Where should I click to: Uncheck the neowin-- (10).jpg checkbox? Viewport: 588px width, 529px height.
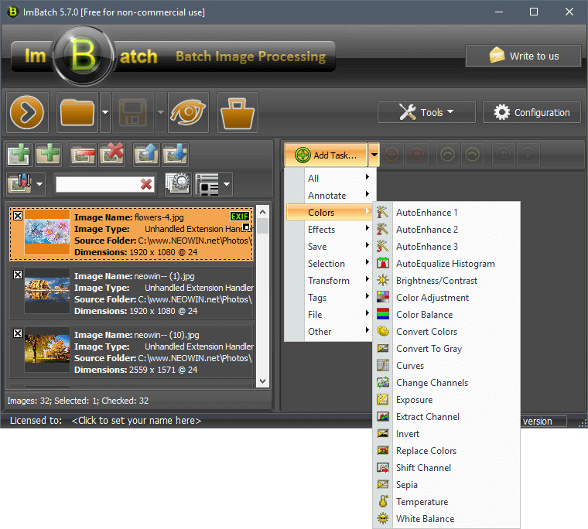coord(18,333)
